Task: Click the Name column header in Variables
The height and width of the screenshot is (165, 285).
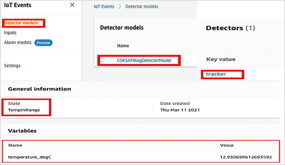Action: click(x=15, y=145)
